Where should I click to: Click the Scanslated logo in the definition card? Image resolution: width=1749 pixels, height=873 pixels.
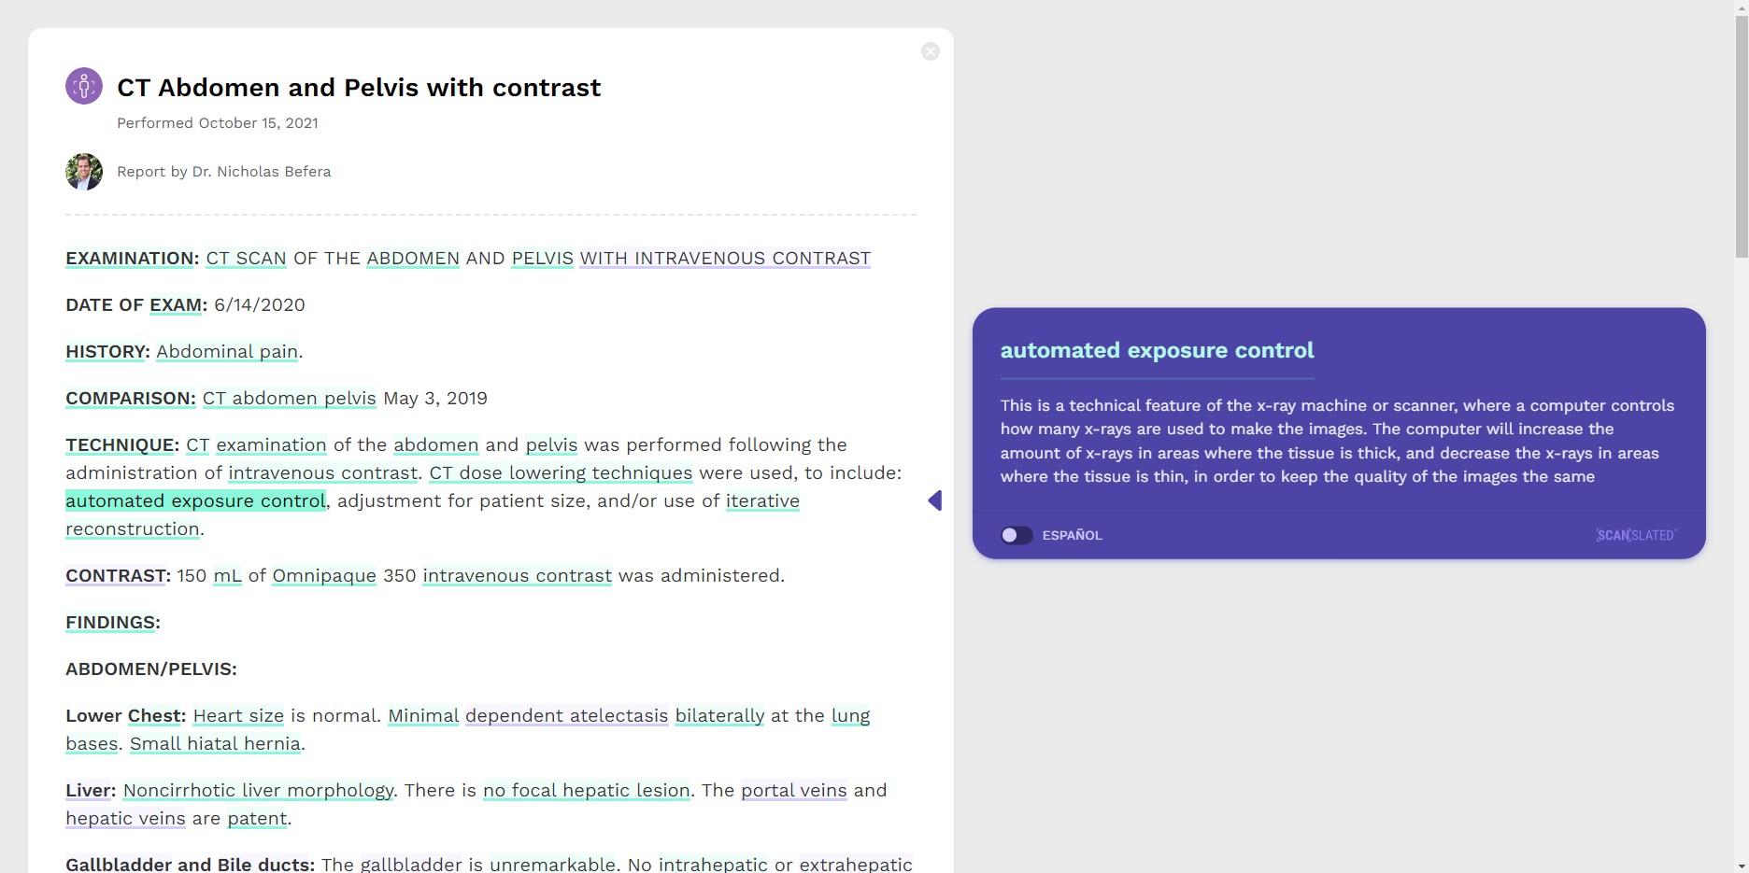coord(1636,535)
